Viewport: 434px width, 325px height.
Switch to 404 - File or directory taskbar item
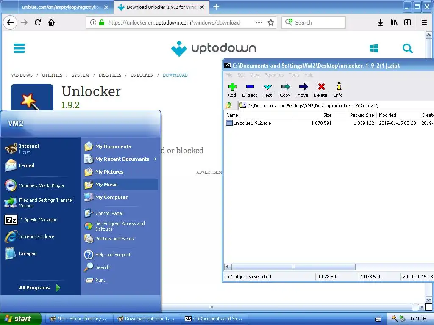(x=78, y=319)
